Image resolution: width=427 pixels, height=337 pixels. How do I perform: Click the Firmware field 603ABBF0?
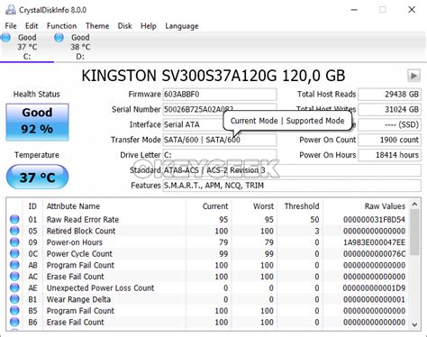tap(220, 95)
